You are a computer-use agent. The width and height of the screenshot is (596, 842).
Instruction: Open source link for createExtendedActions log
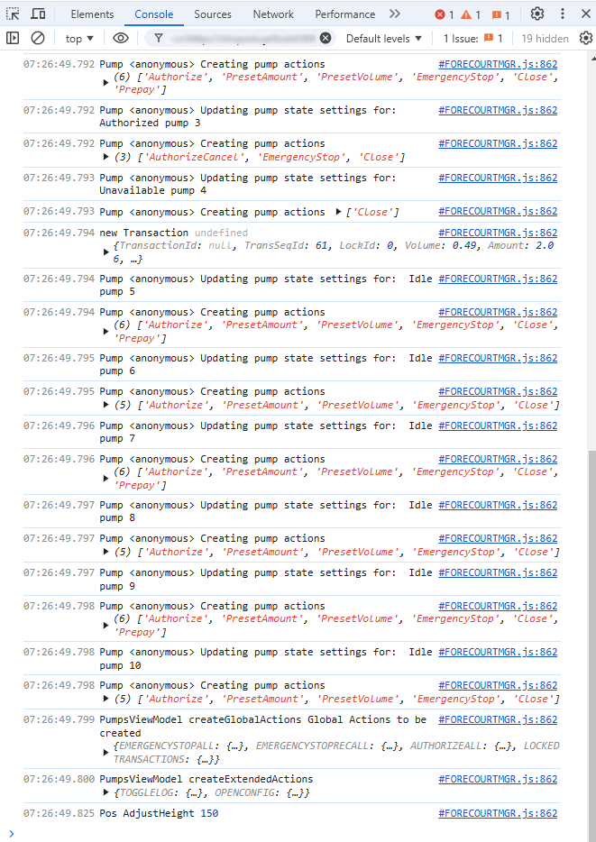pos(498,779)
